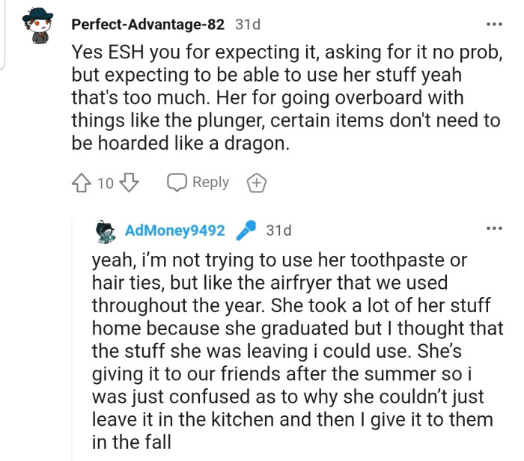
Task: Open the Perfect-Advantage-82 username profile link
Action: point(148,24)
